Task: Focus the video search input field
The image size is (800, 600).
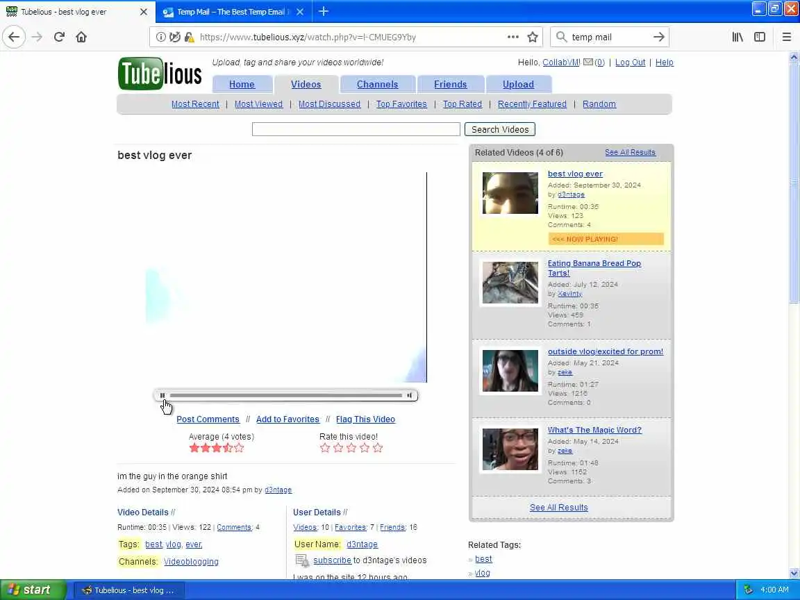Action: point(356,130)
